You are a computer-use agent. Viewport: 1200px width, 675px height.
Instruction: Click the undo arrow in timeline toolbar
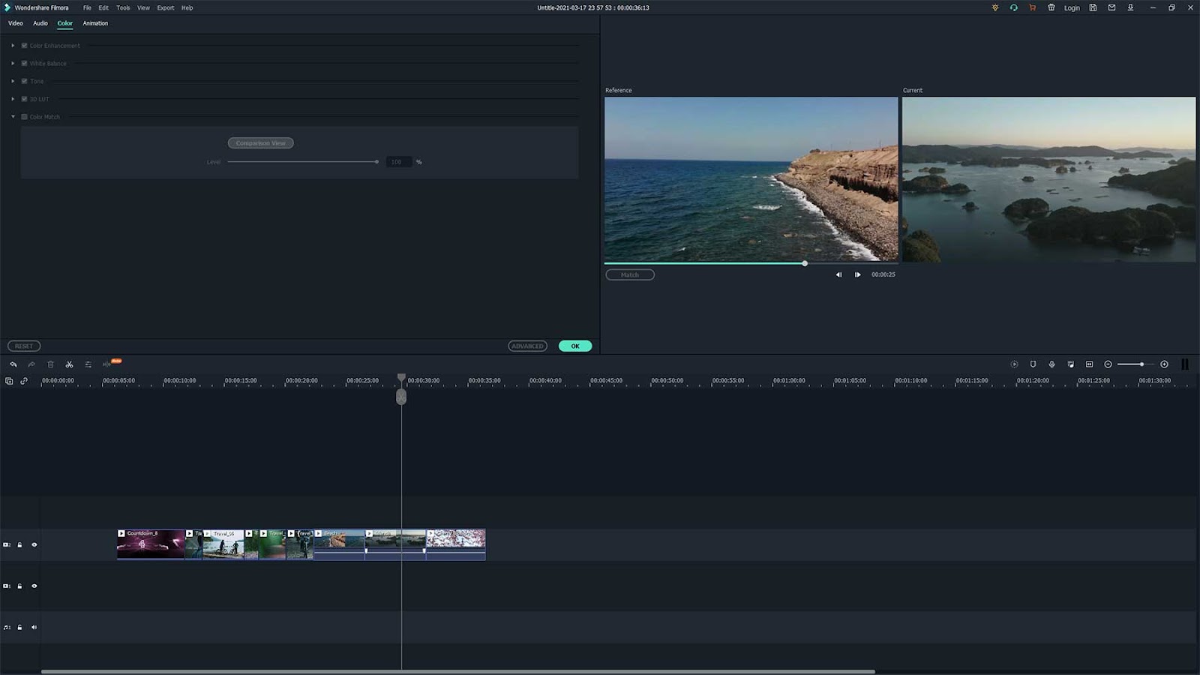click(13, 364)
